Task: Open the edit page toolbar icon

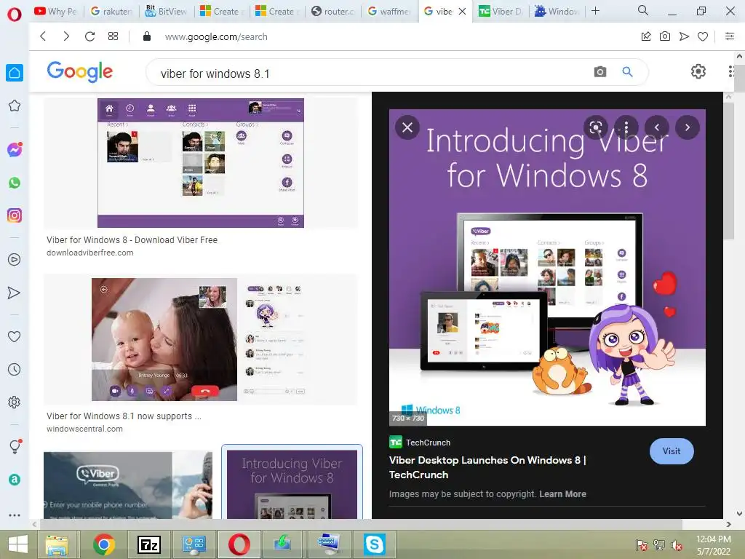Action: coord(646,36)
